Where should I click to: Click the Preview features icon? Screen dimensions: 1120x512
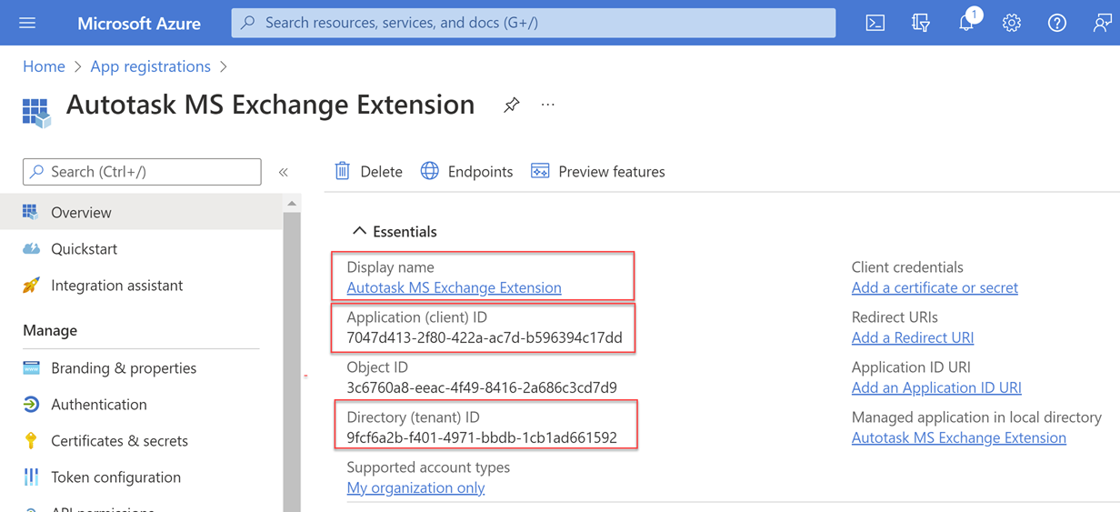540,171
